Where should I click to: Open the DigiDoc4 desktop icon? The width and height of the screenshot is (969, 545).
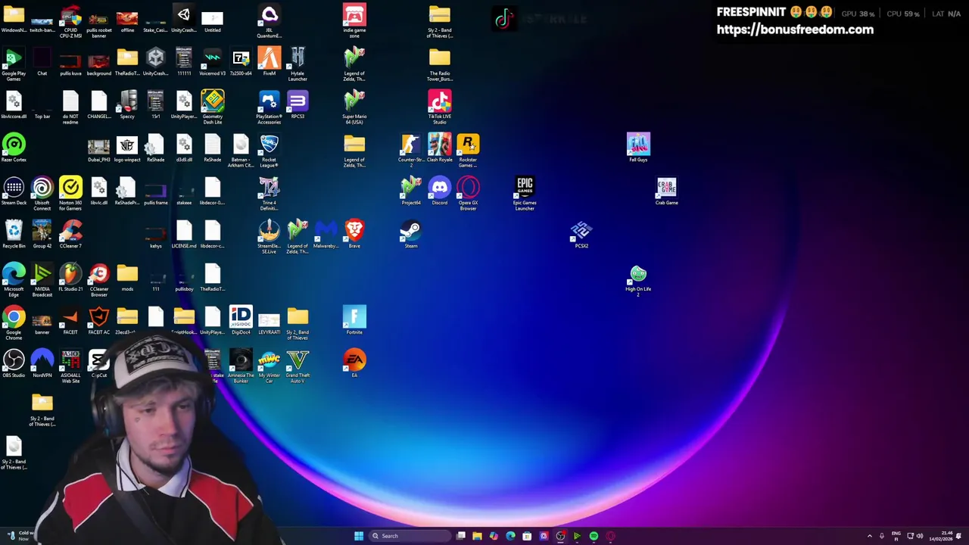click(x=241, y=321)
